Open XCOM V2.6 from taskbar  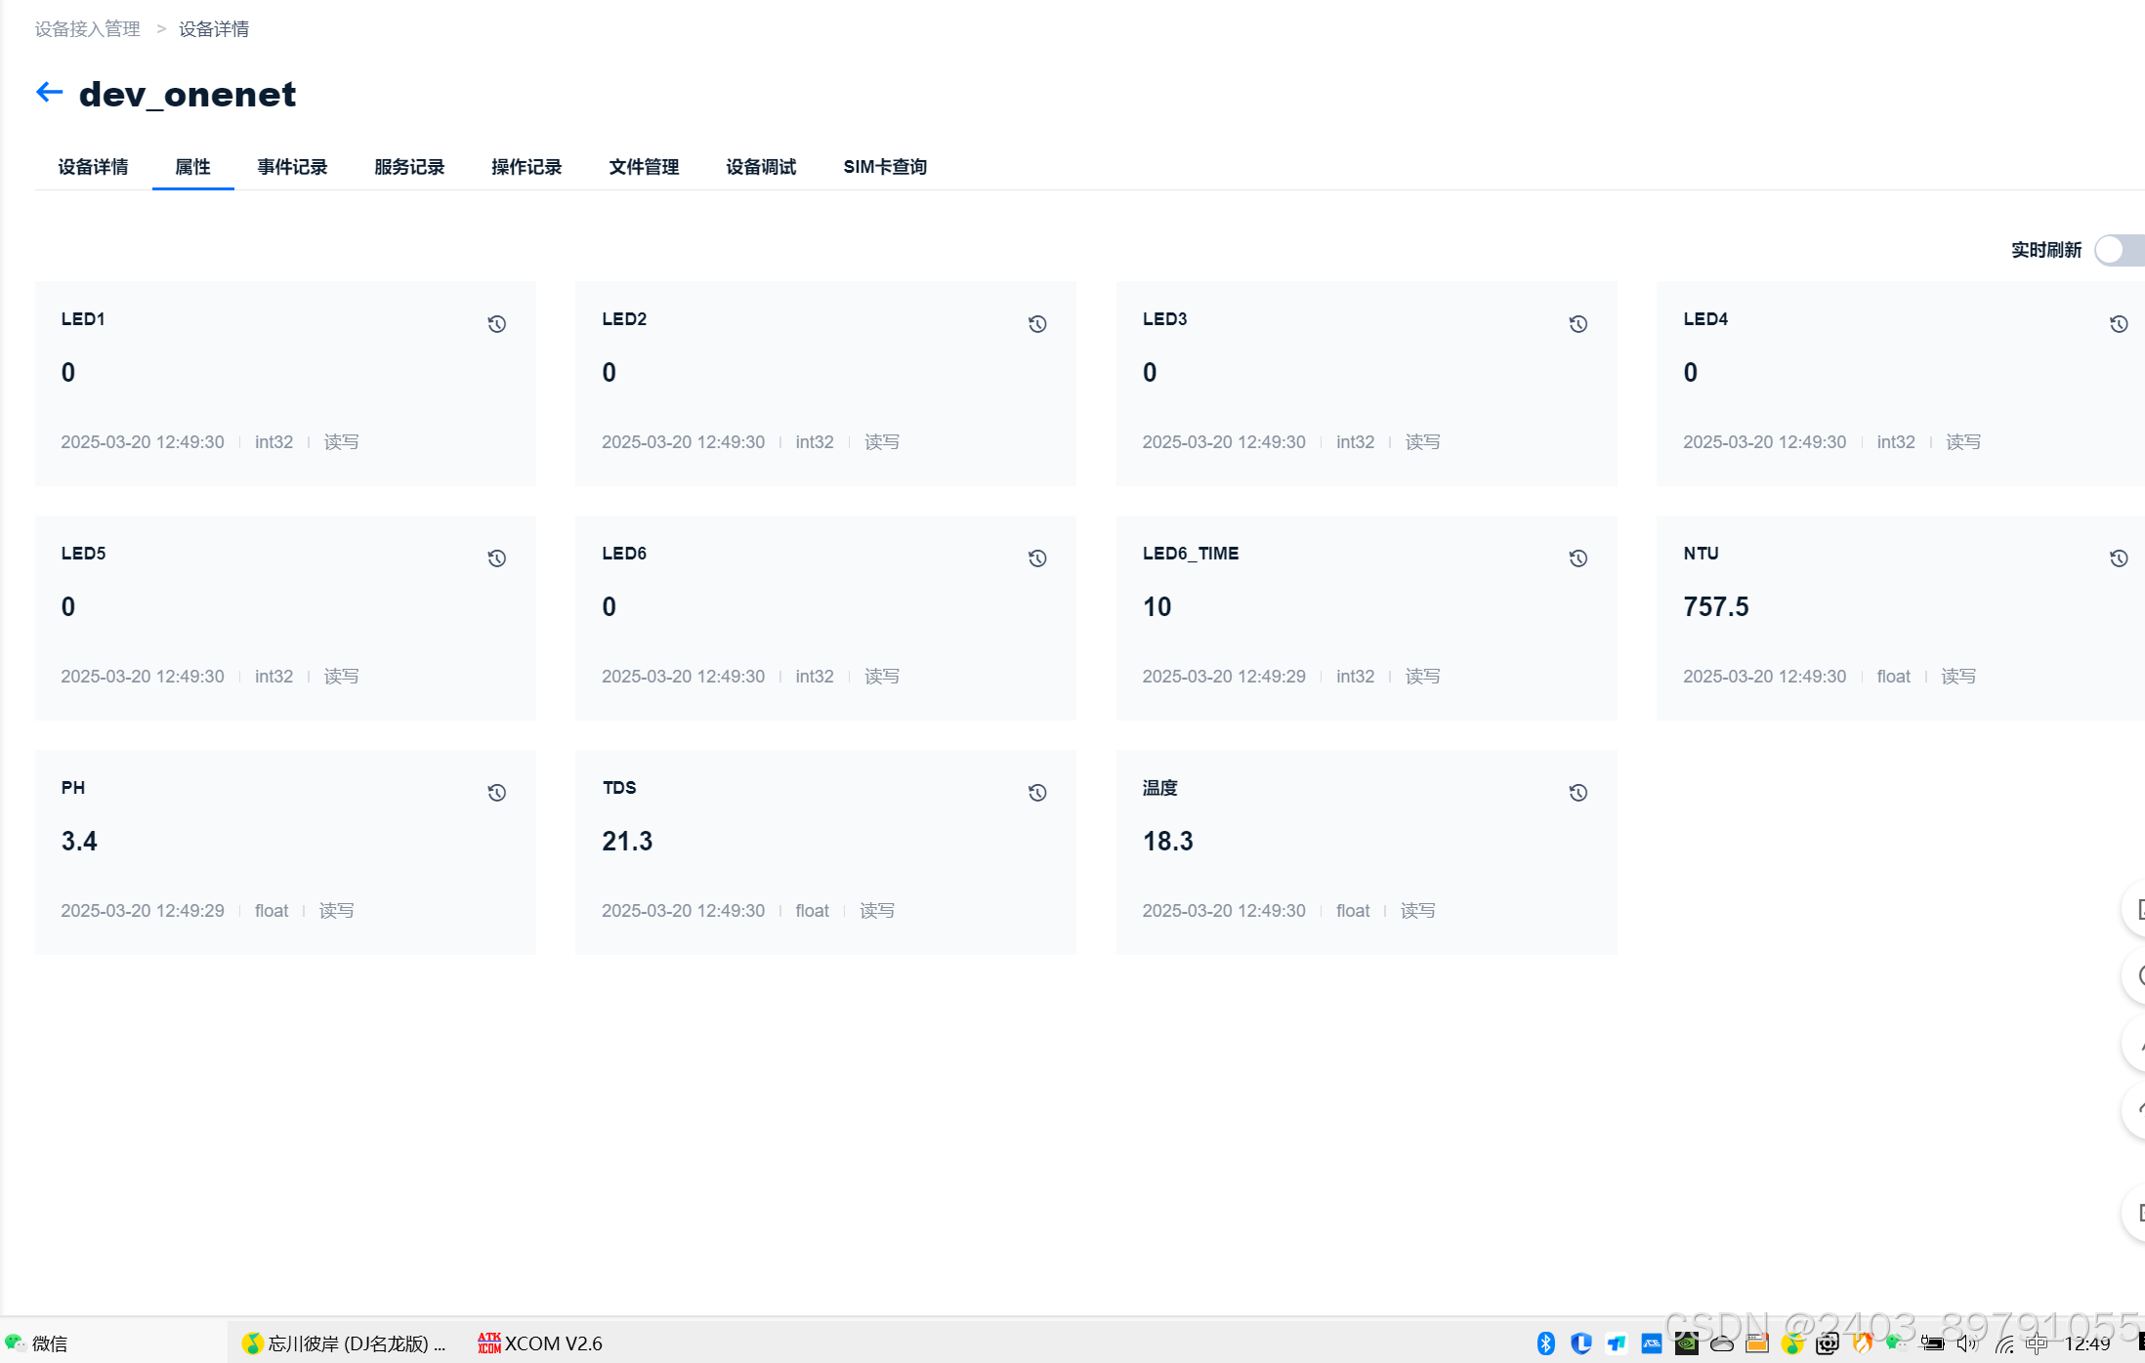(x=540, y=1343)
